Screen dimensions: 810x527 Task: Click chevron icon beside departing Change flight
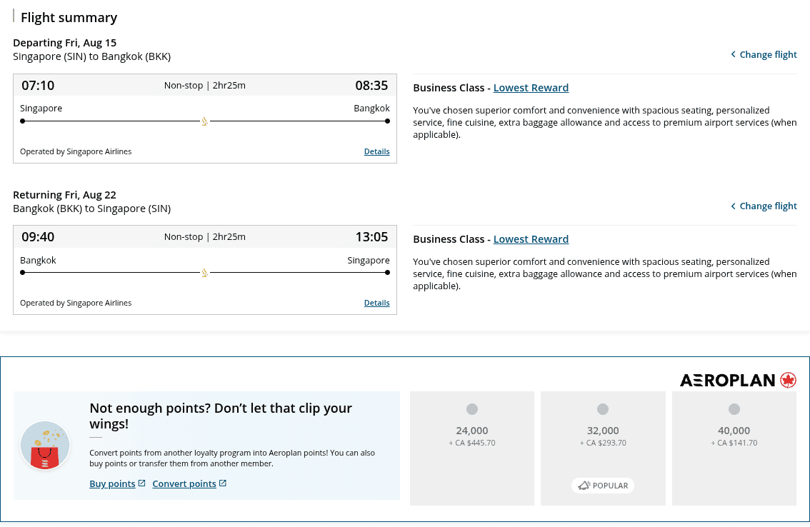point(733,54)
